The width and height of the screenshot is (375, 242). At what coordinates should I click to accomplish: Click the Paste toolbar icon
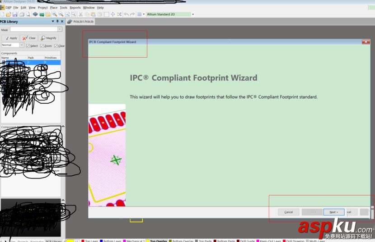point(93,14)
